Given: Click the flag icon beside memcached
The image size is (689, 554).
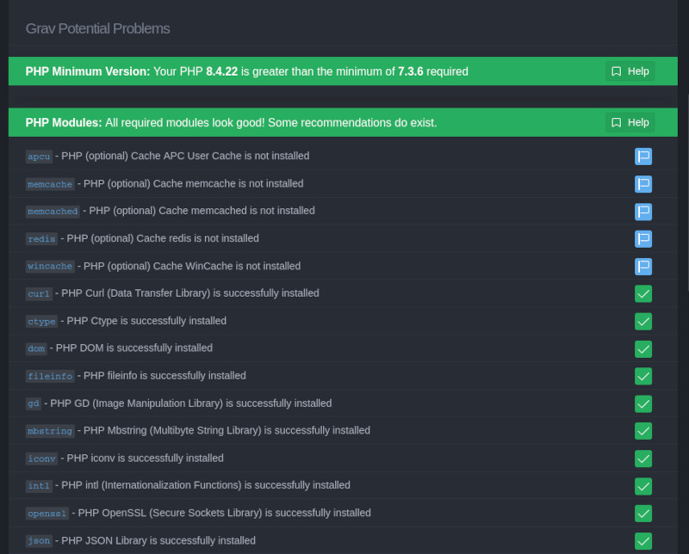Looking at the screenshot, I should click(642, 212).
